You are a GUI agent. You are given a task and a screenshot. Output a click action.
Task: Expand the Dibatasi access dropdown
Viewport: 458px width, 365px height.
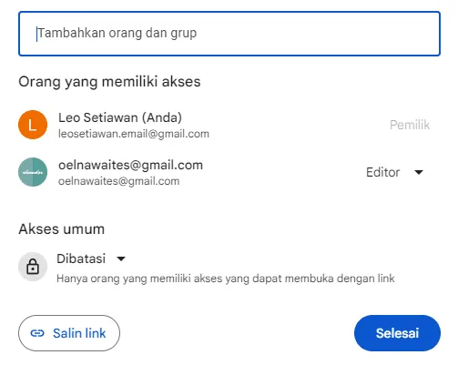91,259
